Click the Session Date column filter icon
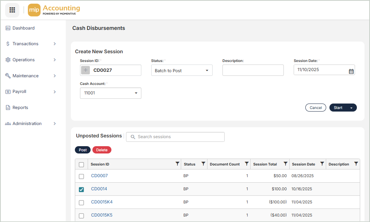 tap(322, 164)
